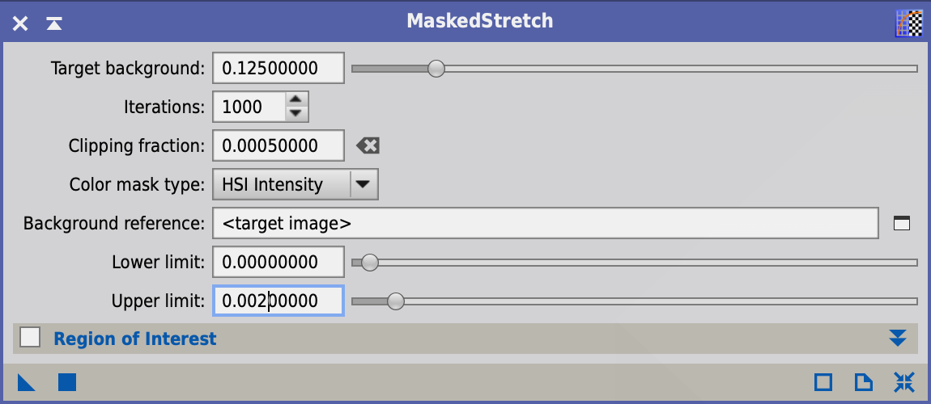Click the Track View square icon
This screenshot has width=931, height=404.
pyautogui.click(x=823, y=383)
